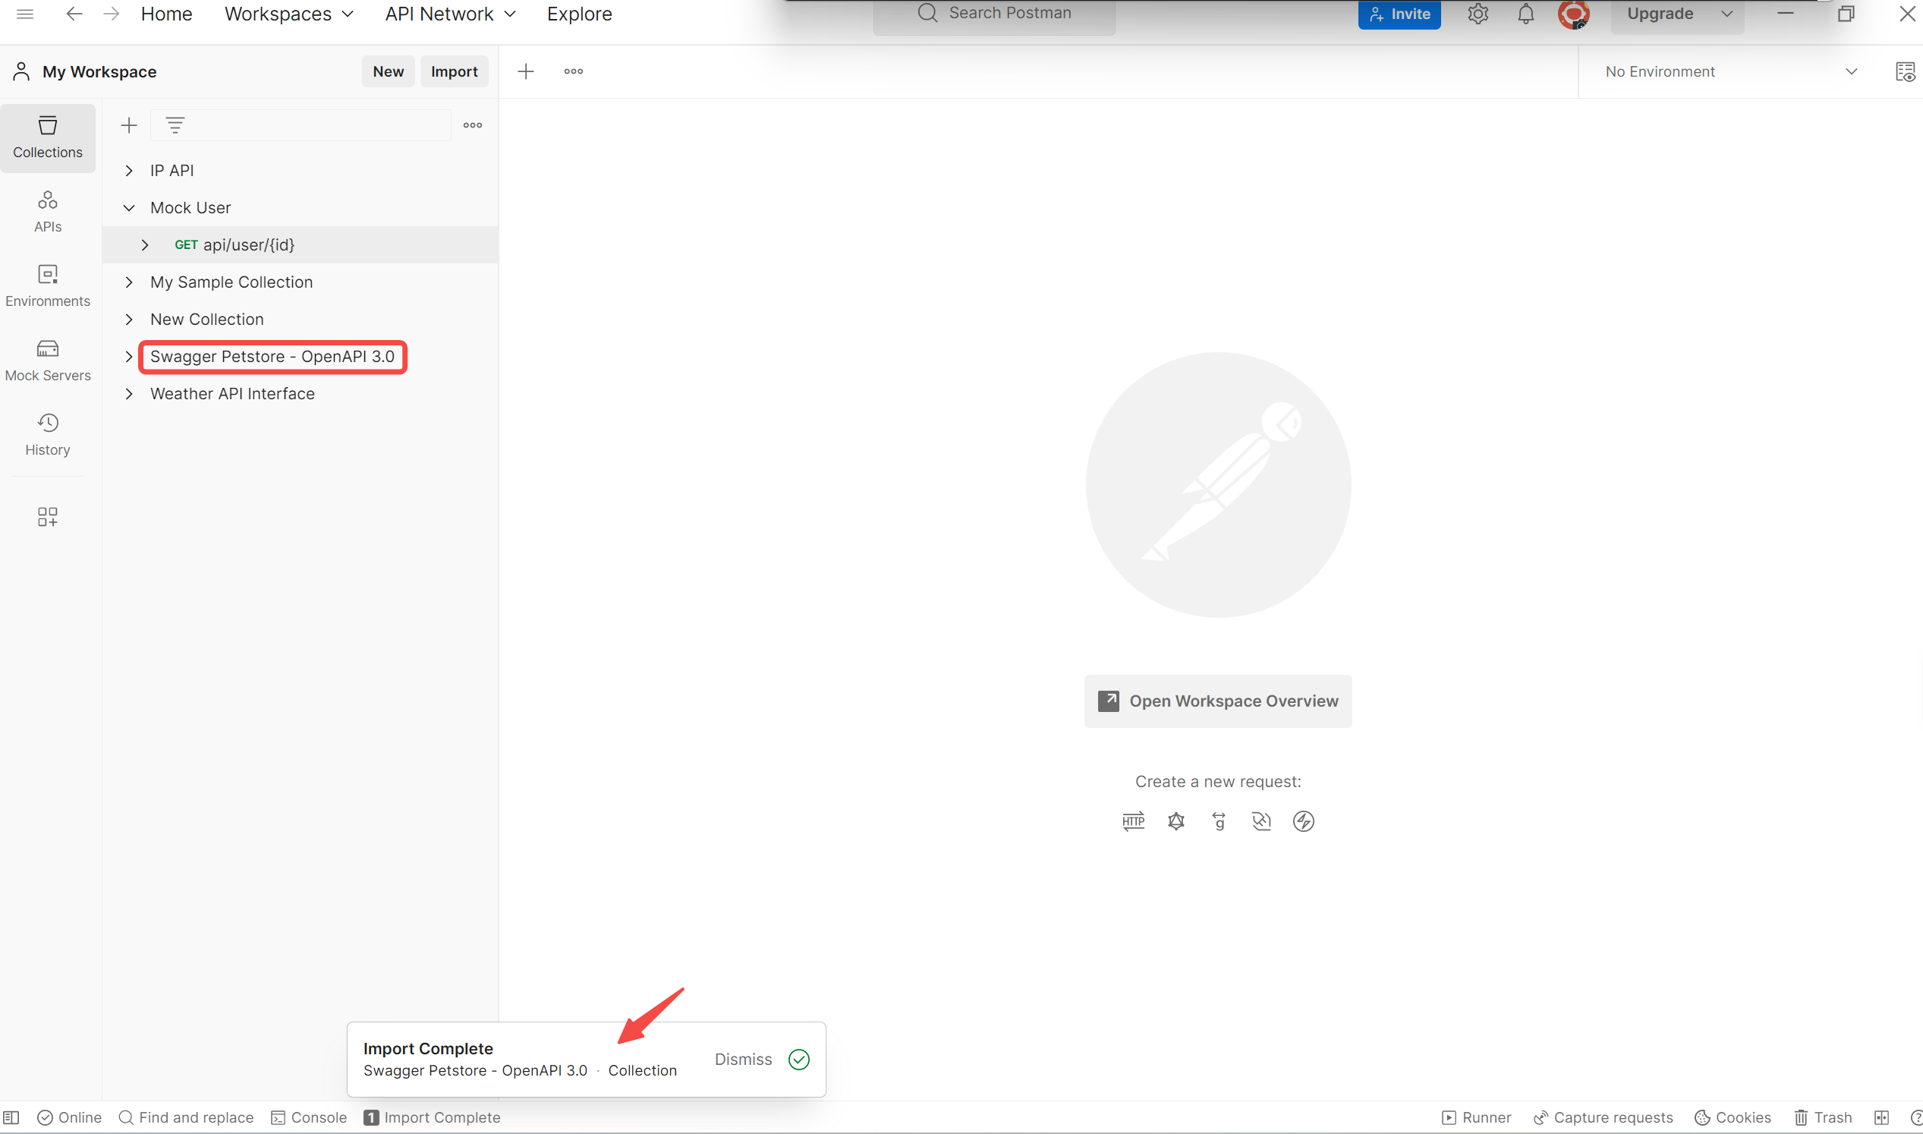This screenshot has width=1923, height=1134.
Task: Open the APIs panel
Action: tap(46, 210)
